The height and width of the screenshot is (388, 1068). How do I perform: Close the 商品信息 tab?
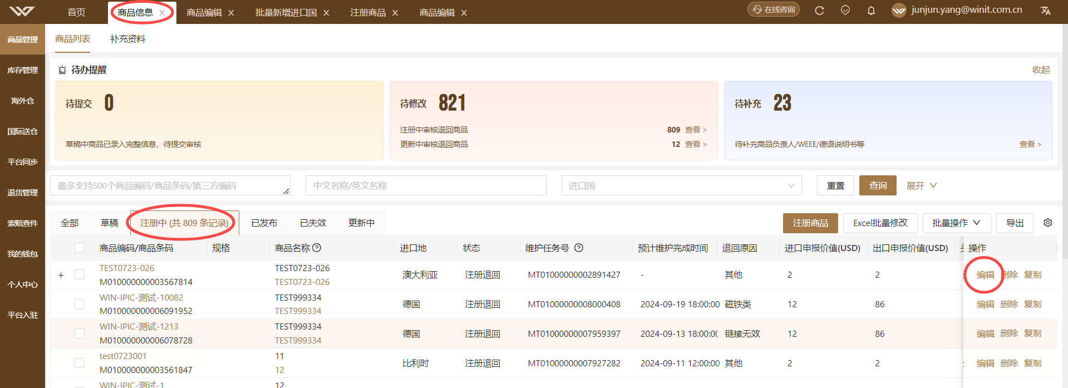tap(162, 13)
